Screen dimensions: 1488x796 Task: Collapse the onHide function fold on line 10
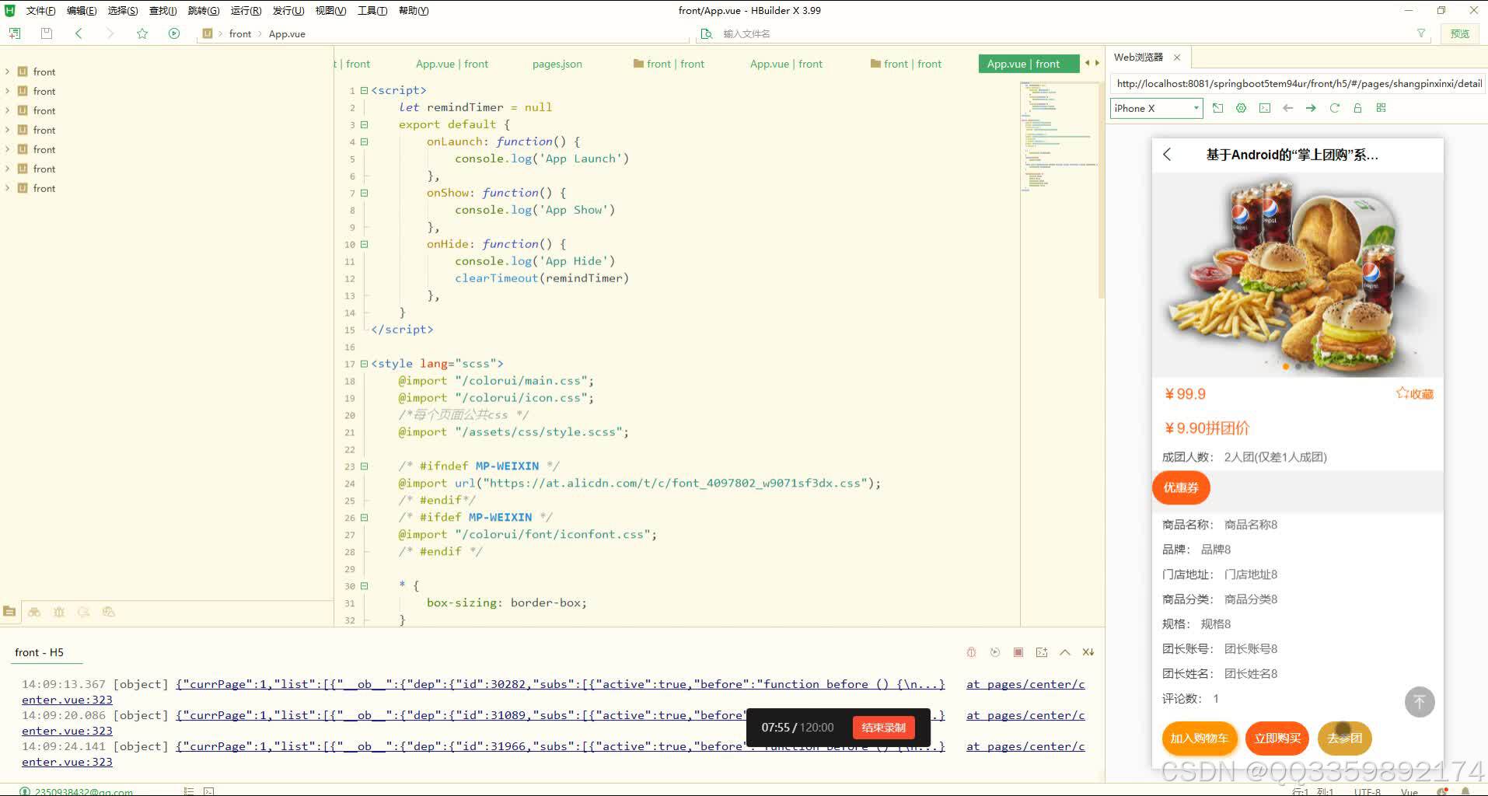[364, 244]
